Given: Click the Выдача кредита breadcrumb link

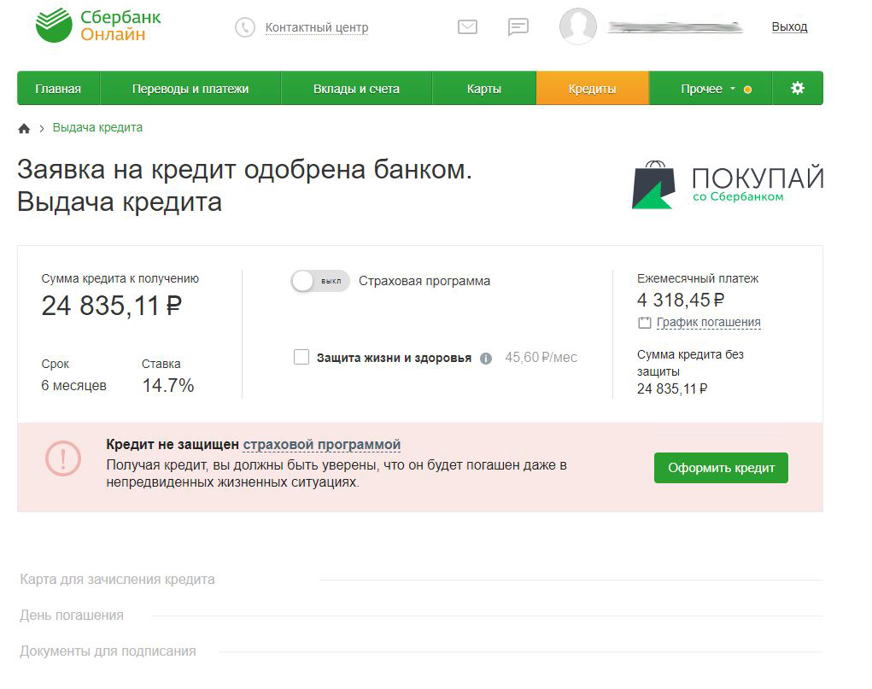Looking at the screenshot, I should 97,127.
